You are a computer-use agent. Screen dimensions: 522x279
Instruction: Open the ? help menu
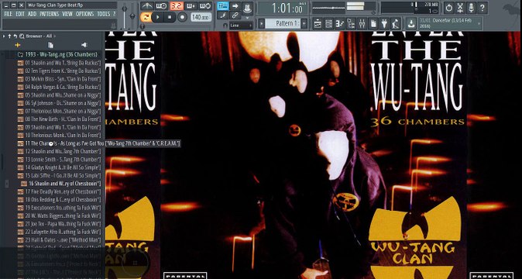[x=114, y=14]
